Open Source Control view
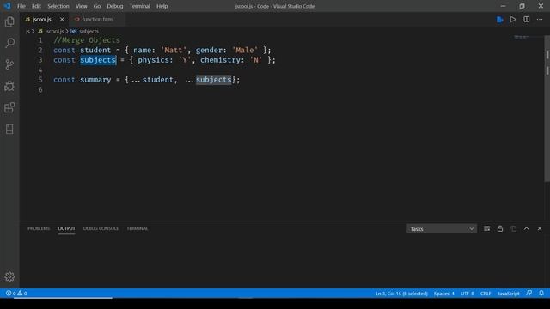Image resolution: width=550 pixels, height=309 pixels. coord(9,64)
